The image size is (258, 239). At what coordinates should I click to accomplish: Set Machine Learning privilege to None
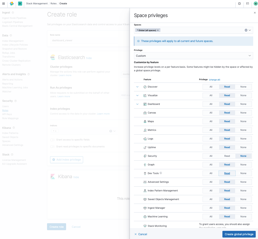click(x=243, y=217)
